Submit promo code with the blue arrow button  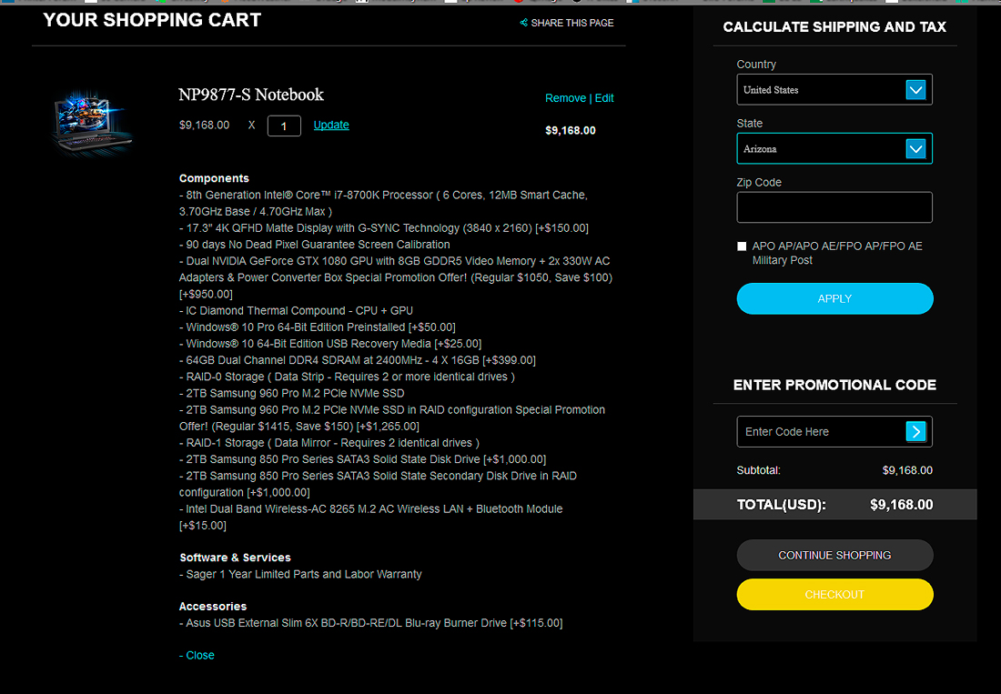(915, 432)
